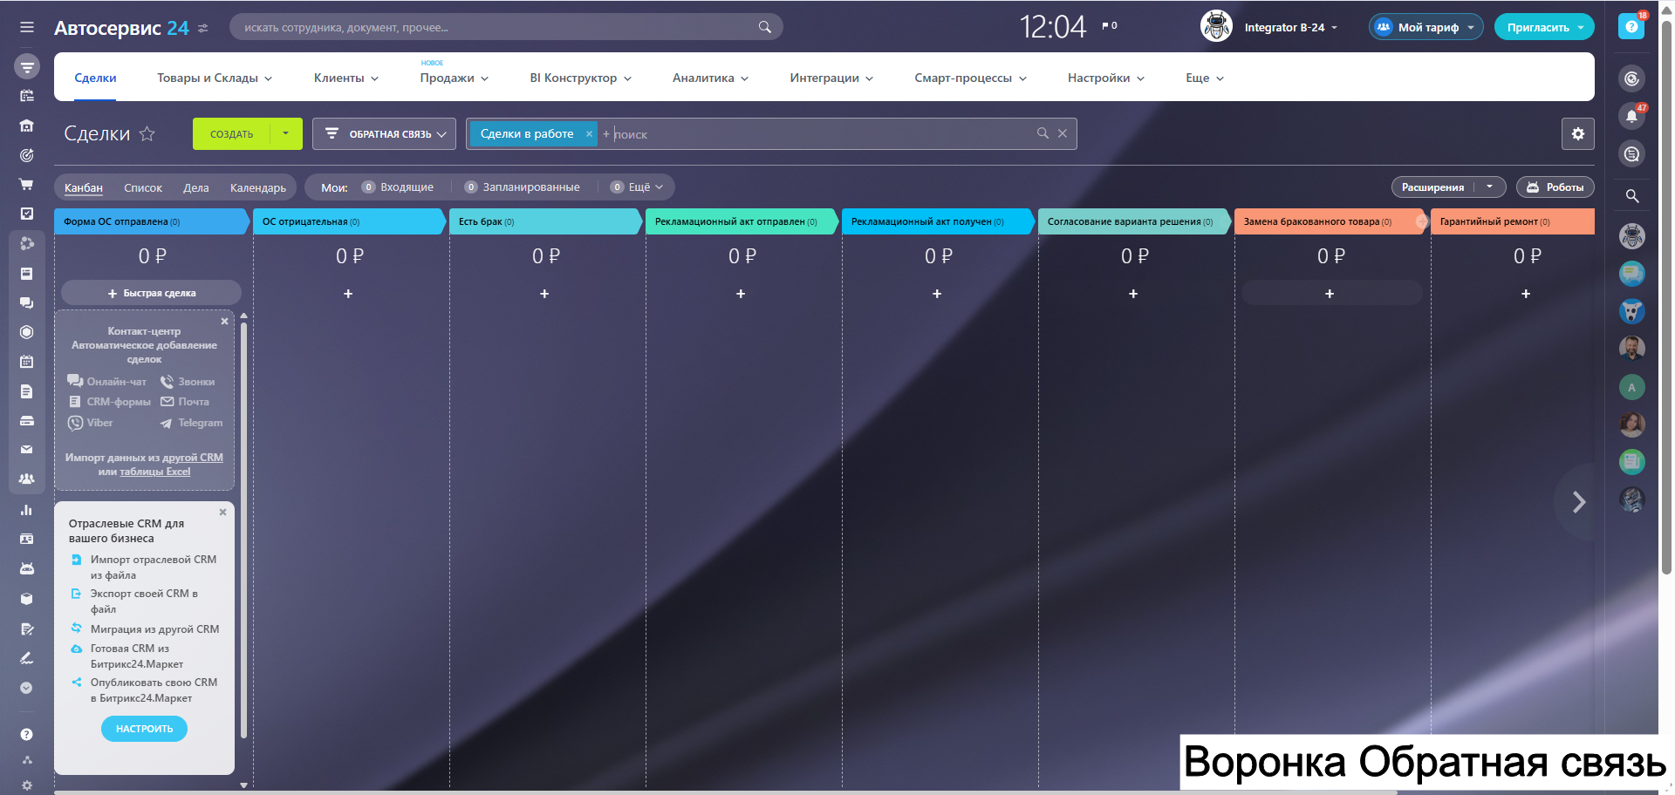The image size is (1675, 795).
Task: Clear the filter search field
Action: pos(1063,133)
